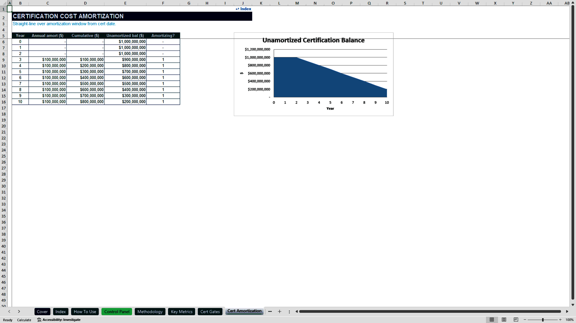Click the horizontal scrollbar thumb

click(x=430, y=312)
